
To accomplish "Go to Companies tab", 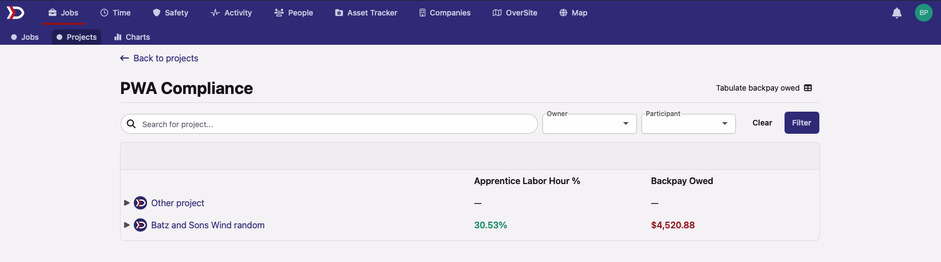I will (445, 13).
